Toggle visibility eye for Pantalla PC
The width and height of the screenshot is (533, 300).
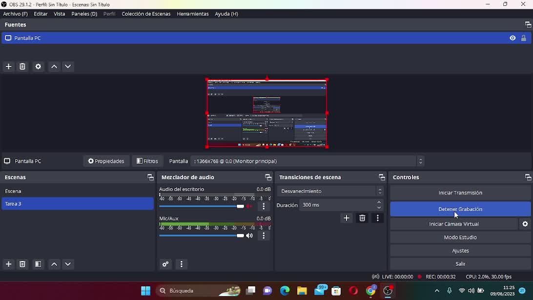tap(512, 38)
